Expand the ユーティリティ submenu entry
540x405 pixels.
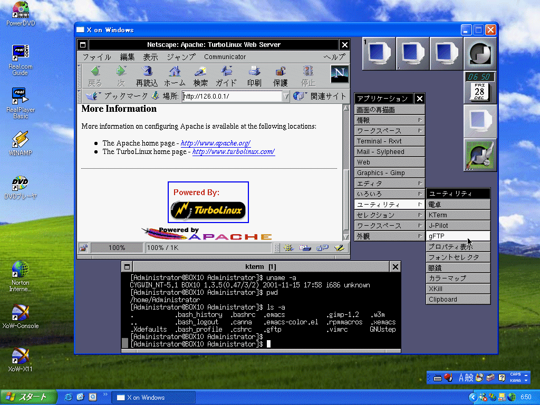pos(390,205)
